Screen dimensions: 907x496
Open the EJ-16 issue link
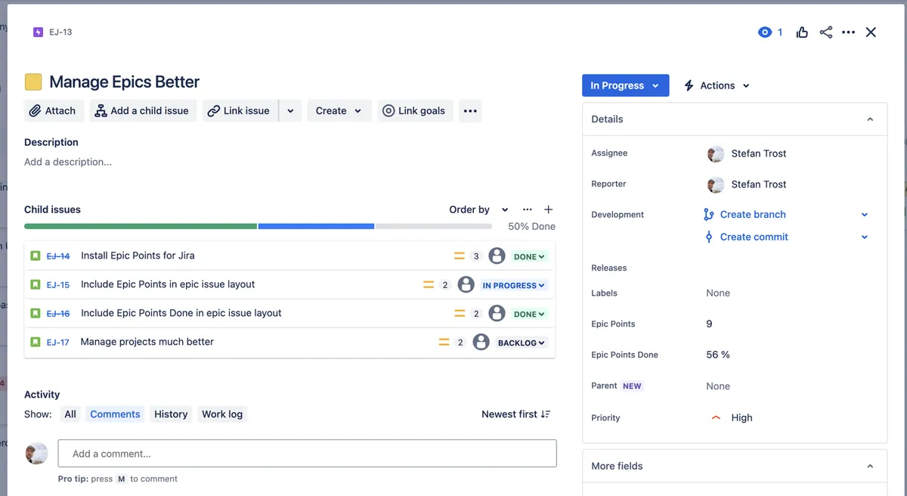[x=58, y=314]
